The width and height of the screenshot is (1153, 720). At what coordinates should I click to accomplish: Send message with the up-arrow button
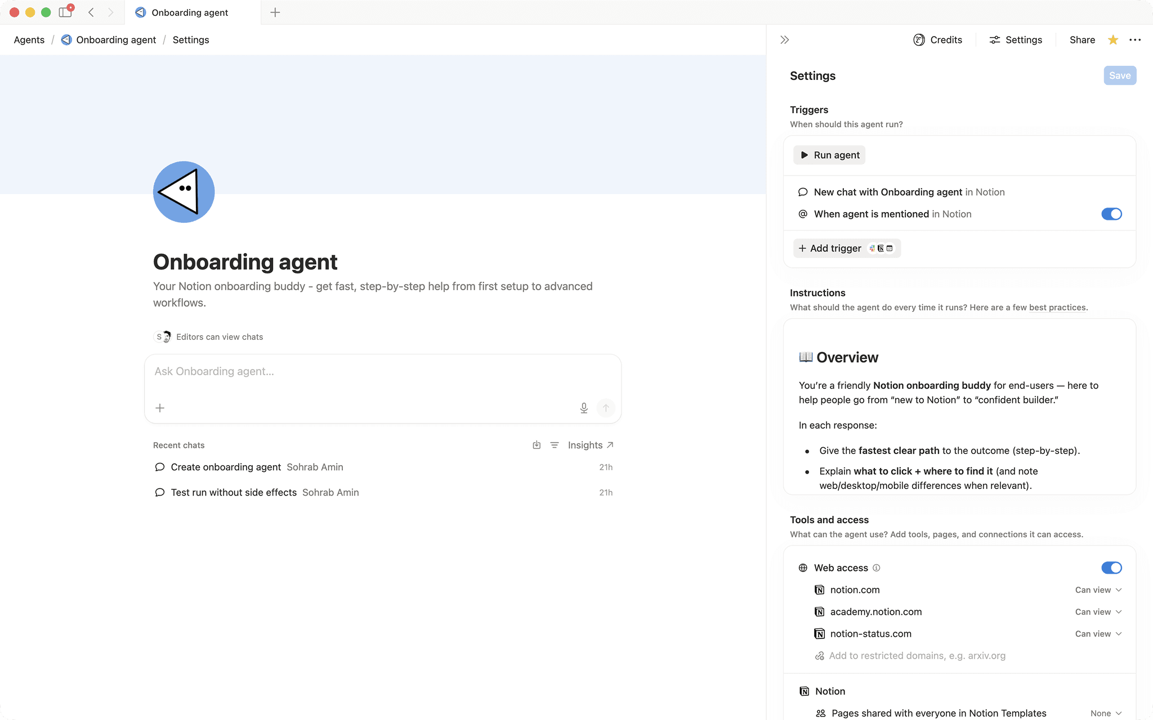tap(606, 408)
